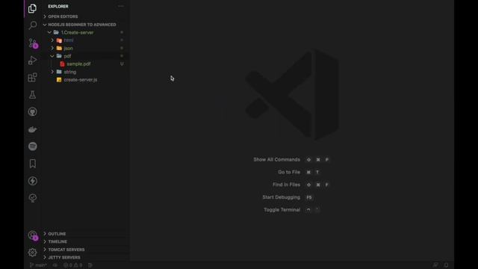Select the string folder name
This screenshot has width=478, height=269.
tap(69, 72)
